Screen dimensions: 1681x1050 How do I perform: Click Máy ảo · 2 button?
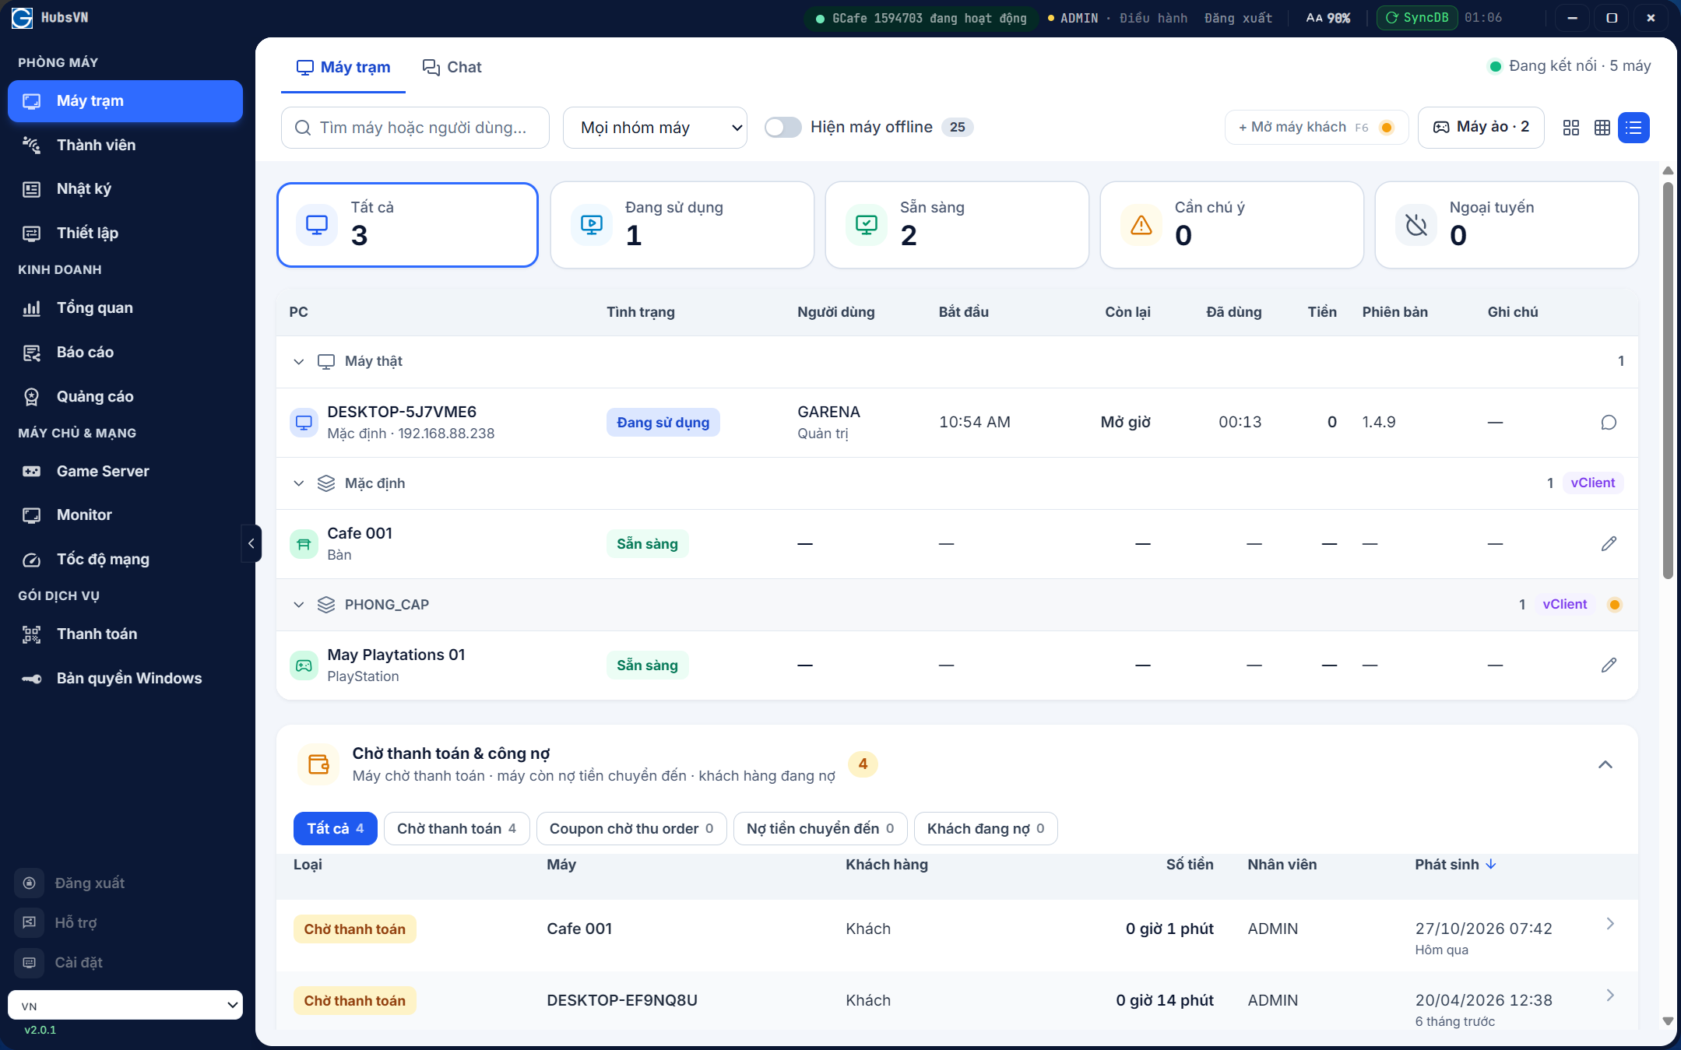1481,127
